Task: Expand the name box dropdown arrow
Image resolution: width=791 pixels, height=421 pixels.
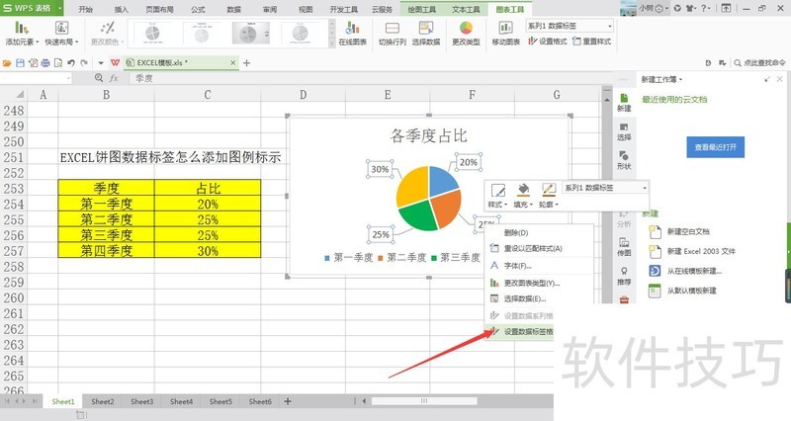Action: pyautogui.click(x=68, y=78)
